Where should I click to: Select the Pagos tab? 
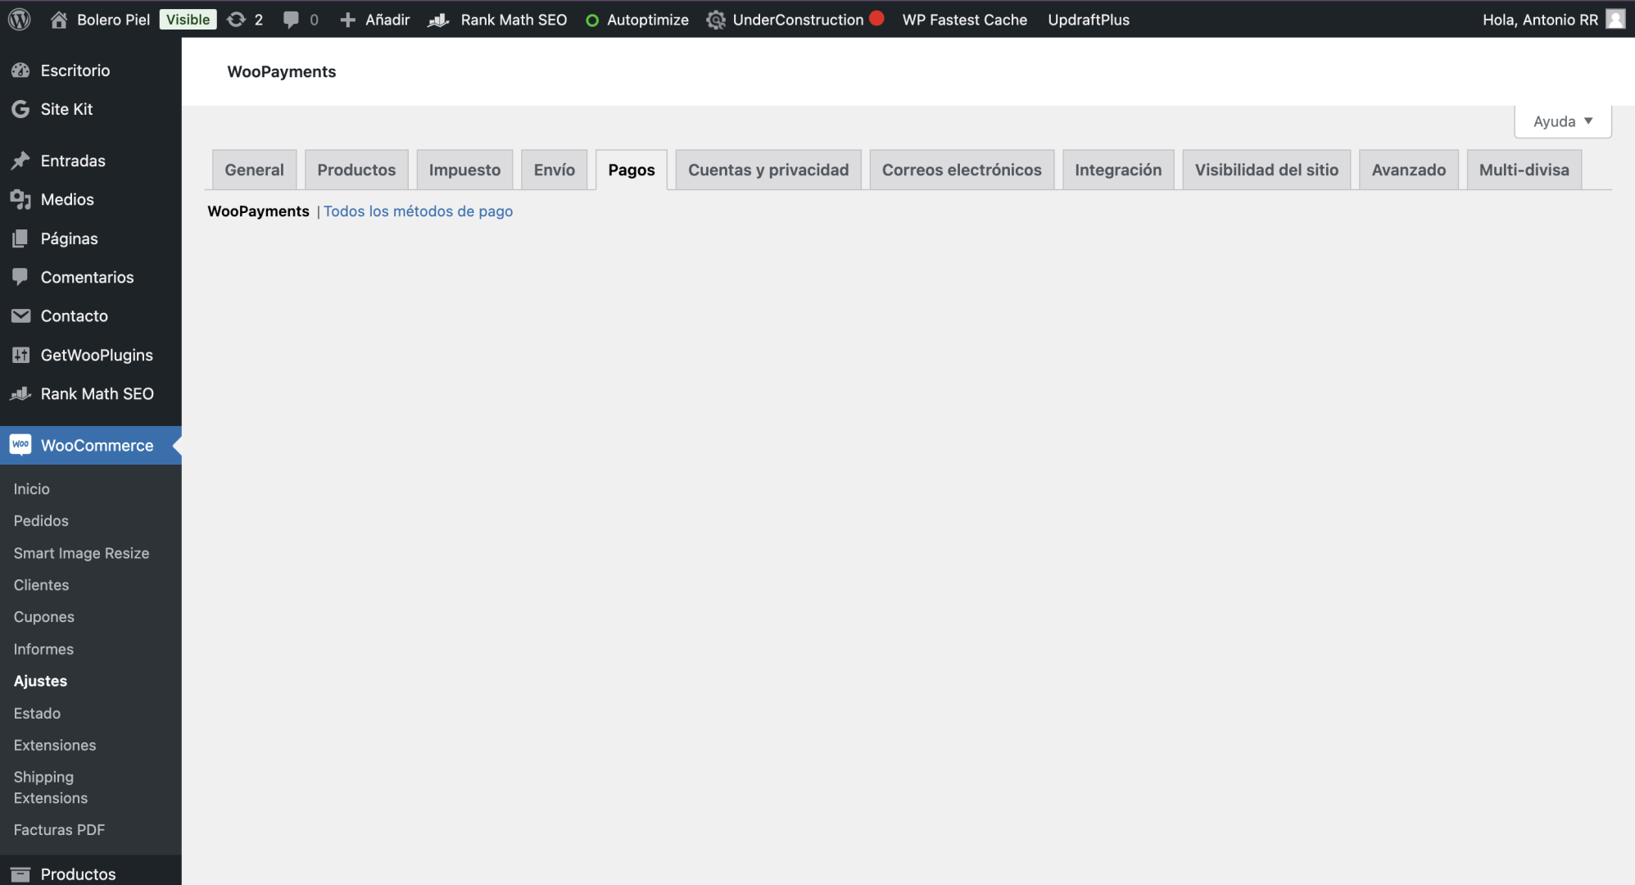pyautogui.click(x=632, y=170)
